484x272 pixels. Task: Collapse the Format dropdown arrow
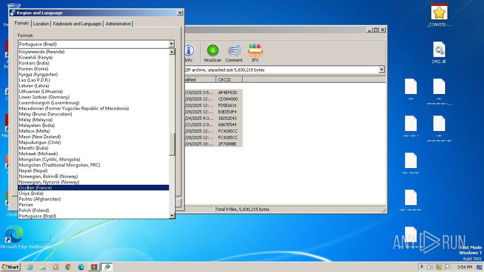pos(172,44)
